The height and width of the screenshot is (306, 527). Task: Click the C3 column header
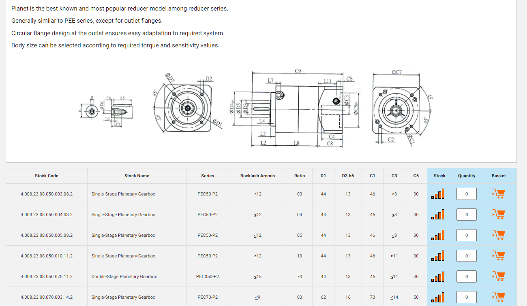pyautogui.click(x=394, y=176)
